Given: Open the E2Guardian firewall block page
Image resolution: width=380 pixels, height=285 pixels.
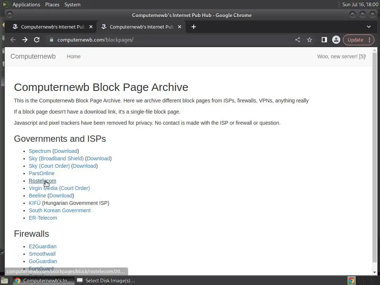Looking at the screenshot, I should [43, 246].
